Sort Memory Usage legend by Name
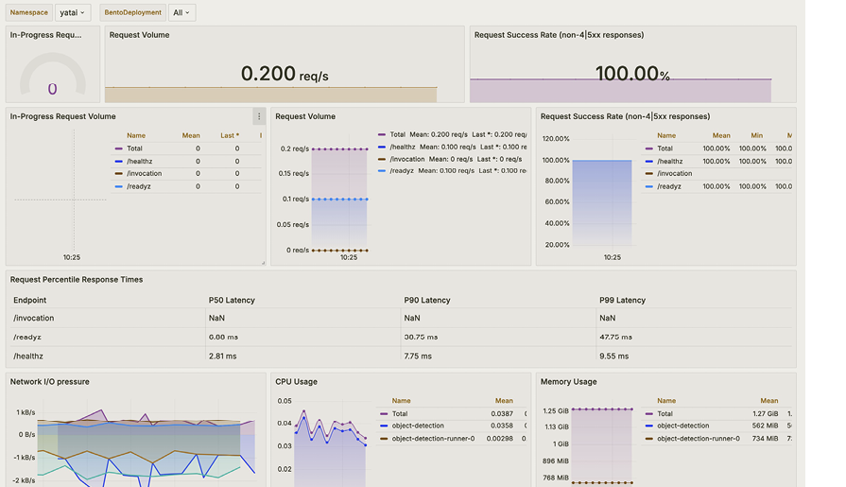The image size is (846, 487). pyautogui.click(x=666, y=401)
